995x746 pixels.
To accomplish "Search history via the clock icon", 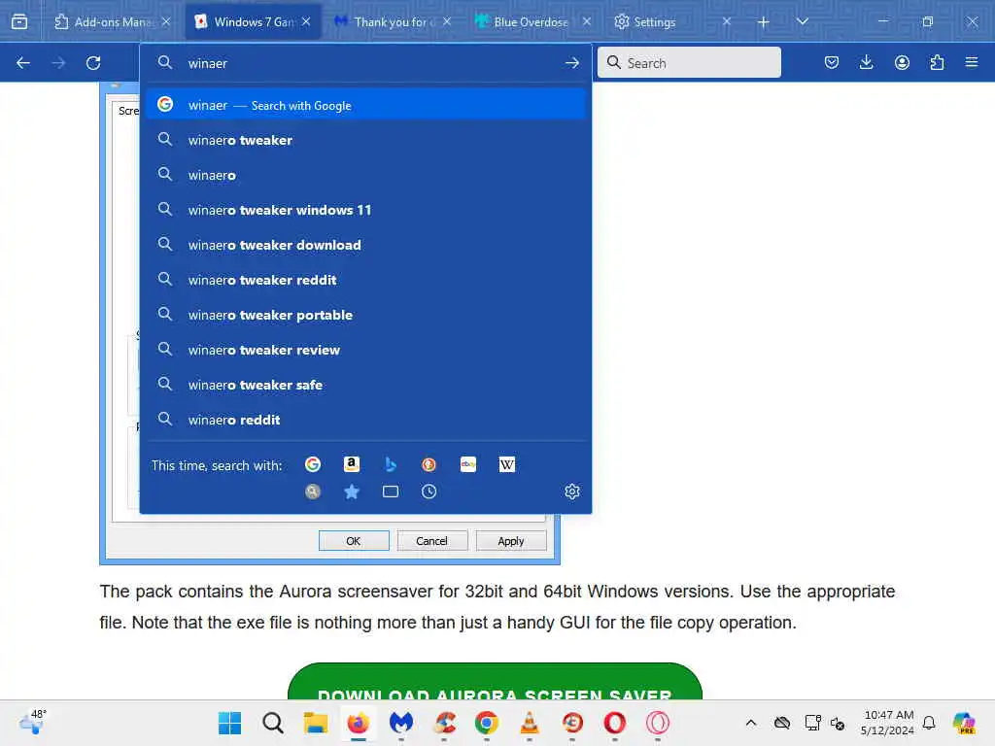I will point(429,492).
